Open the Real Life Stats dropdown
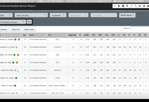 point(31,15)
